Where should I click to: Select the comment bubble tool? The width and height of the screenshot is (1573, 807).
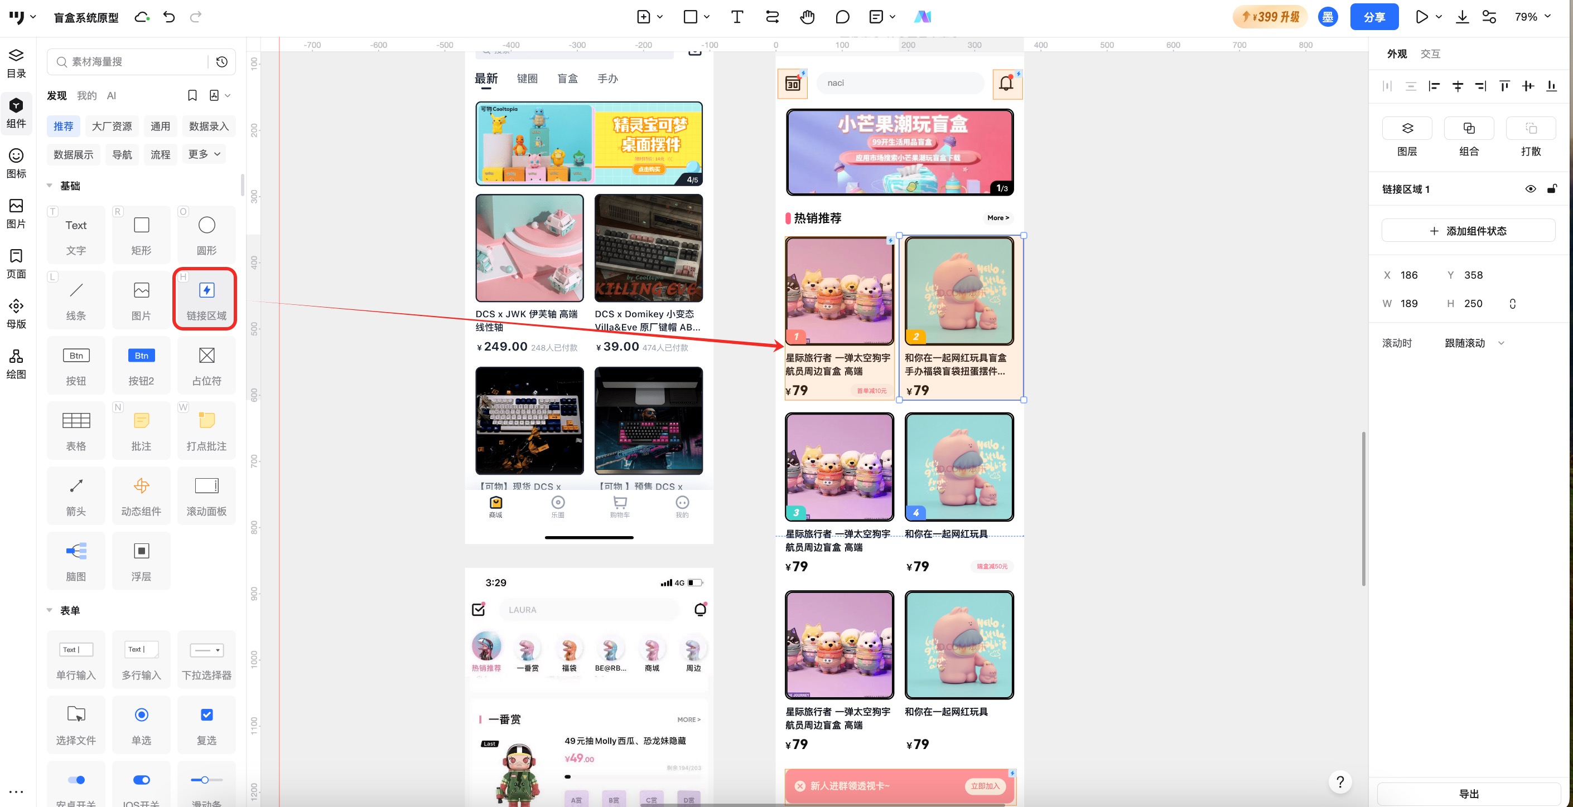click(x=842, y=17)
